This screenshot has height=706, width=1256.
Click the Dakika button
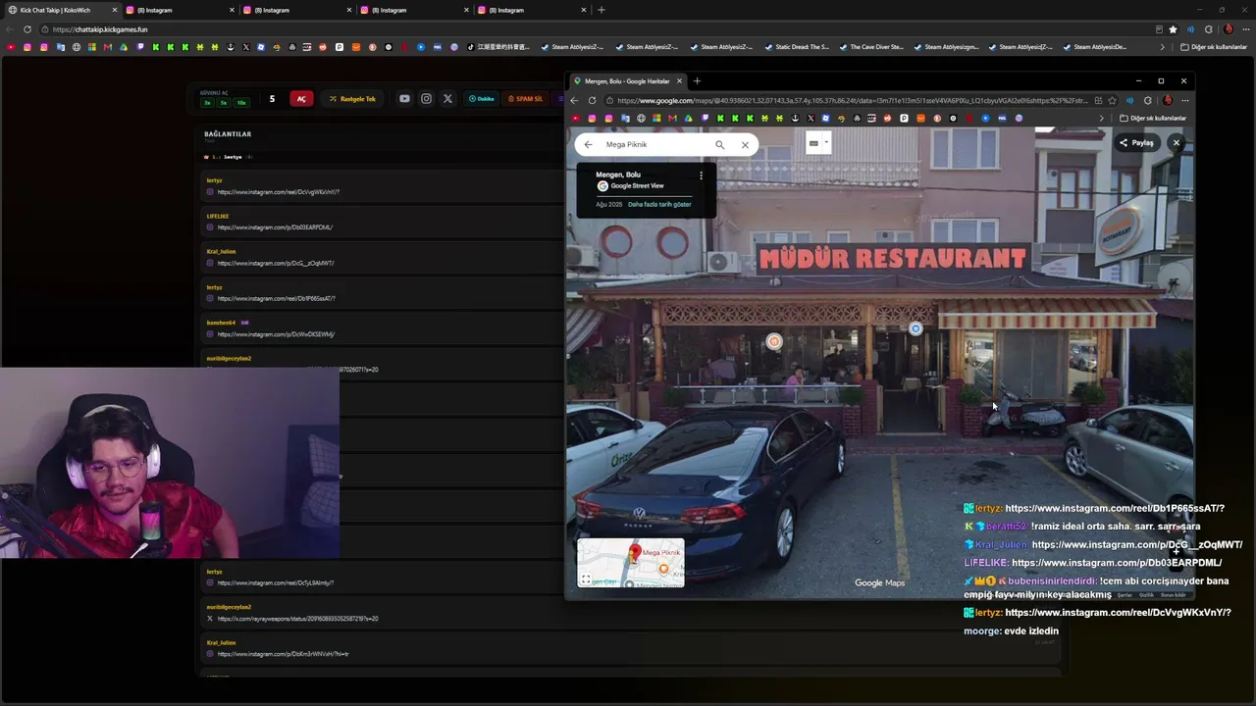click(481, 99)
